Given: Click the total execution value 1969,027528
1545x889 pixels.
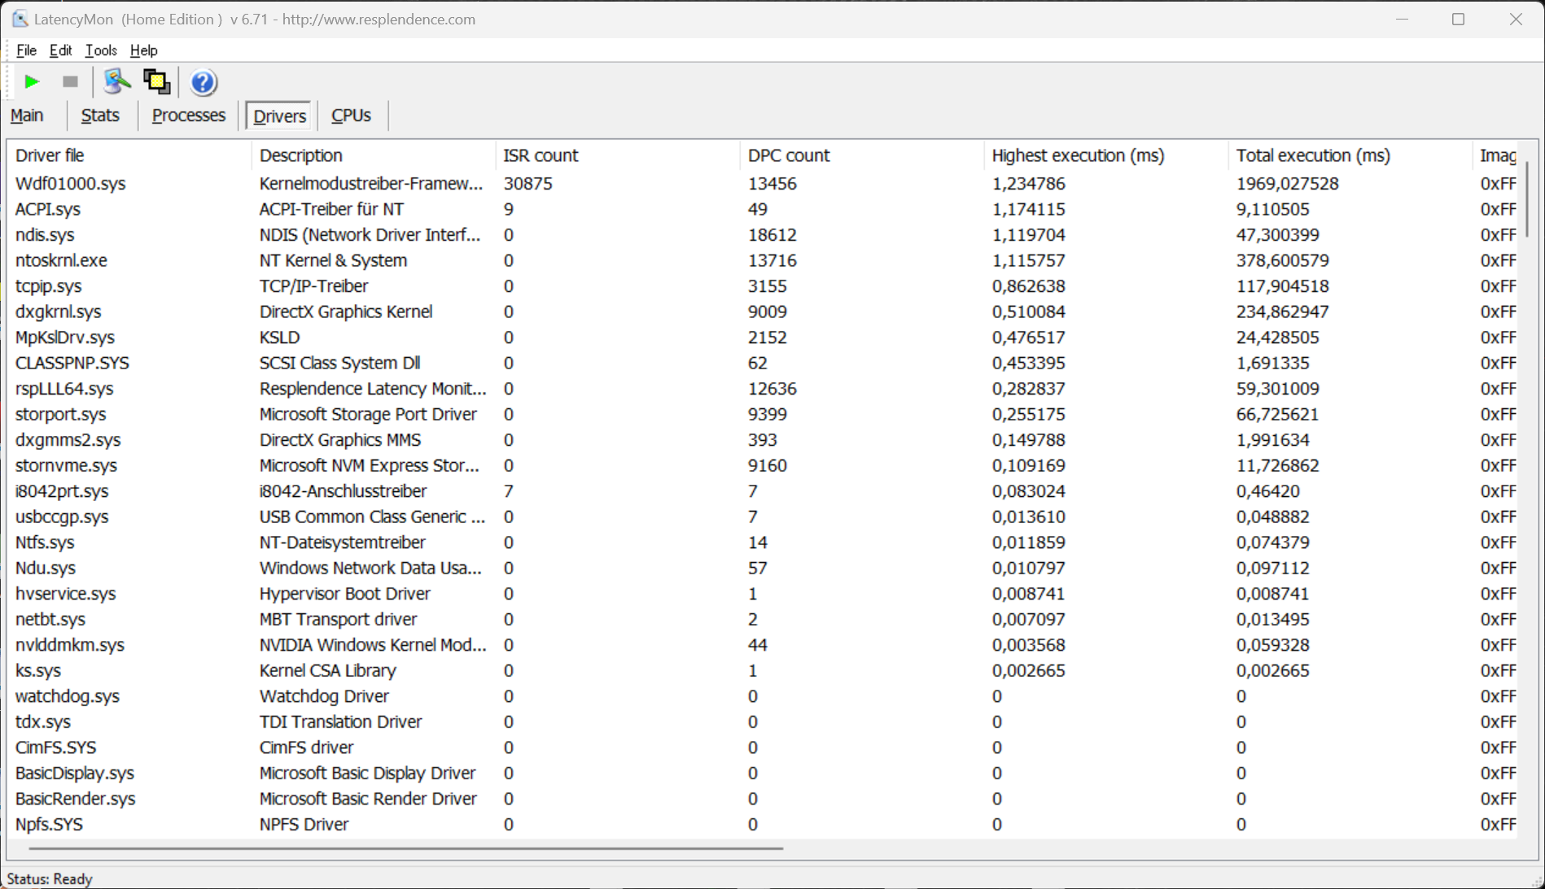Looking at the screenshot, I should pos(1287,184).
